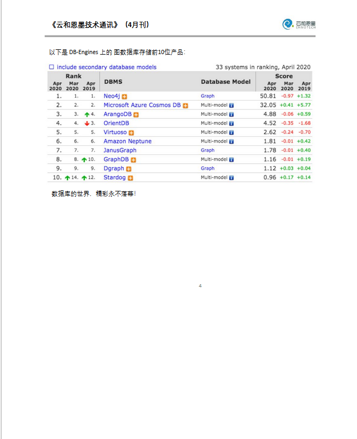
Task: Open the GraphDB link
Action: point(116,159)
